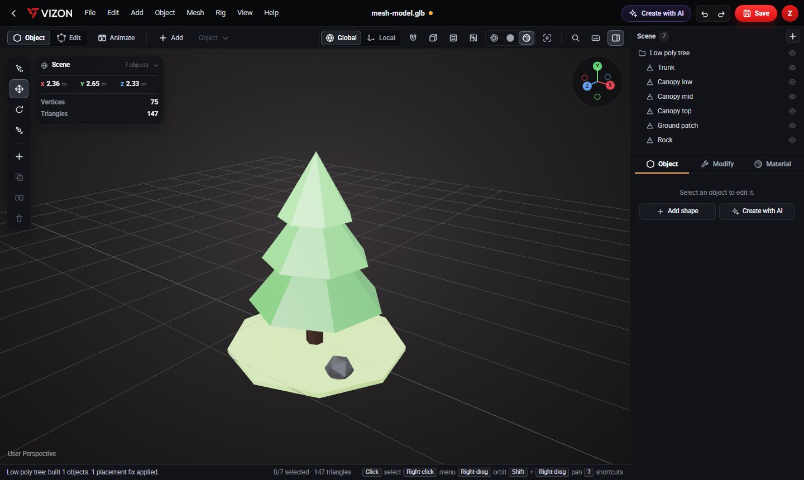Screen dimensions: 804x480
Task: Switch to wireframe shading mode
Action: (x=494, y=38)
